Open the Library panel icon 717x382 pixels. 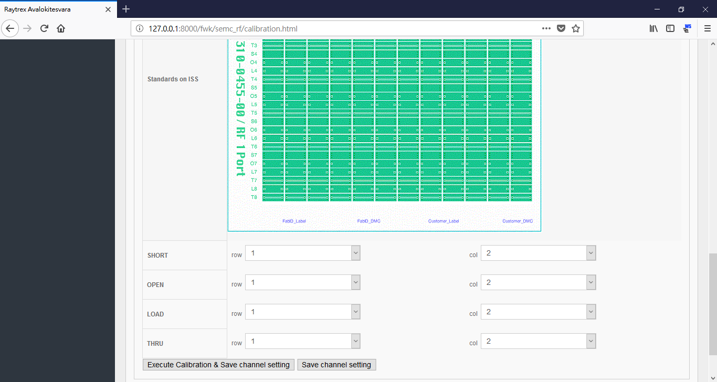653,28
